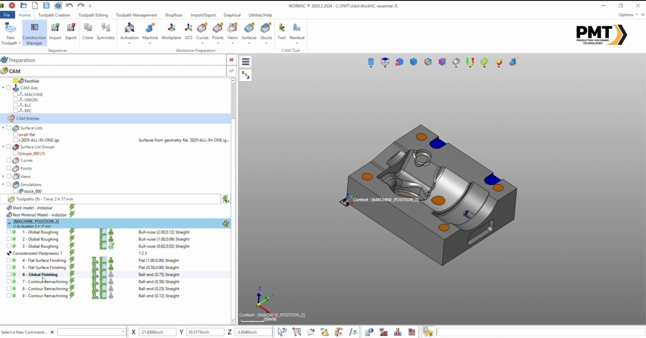Image resolution: width=646 pixels, height=338 pixels.
Task: Expand the Views tree node
Action: tap(3, 176)
